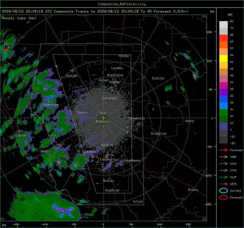This screenshot has width=244, height=228.
Task: Click the Vulcan city label
Action: click(138, 201)
